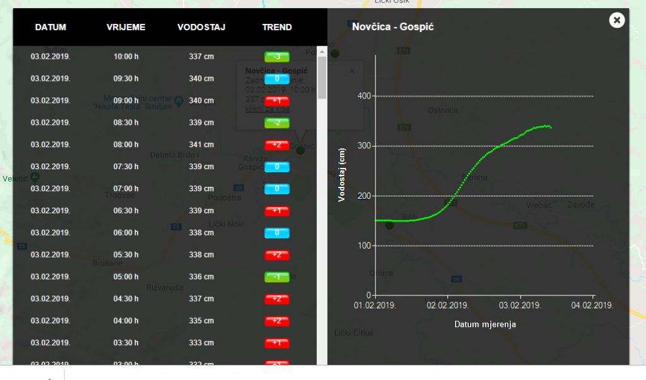Image resolution: width=646 pixels, height=380 pixels.
Task: Click the DATUM column header
Action: pyautogui.click(x=50, y=27)
